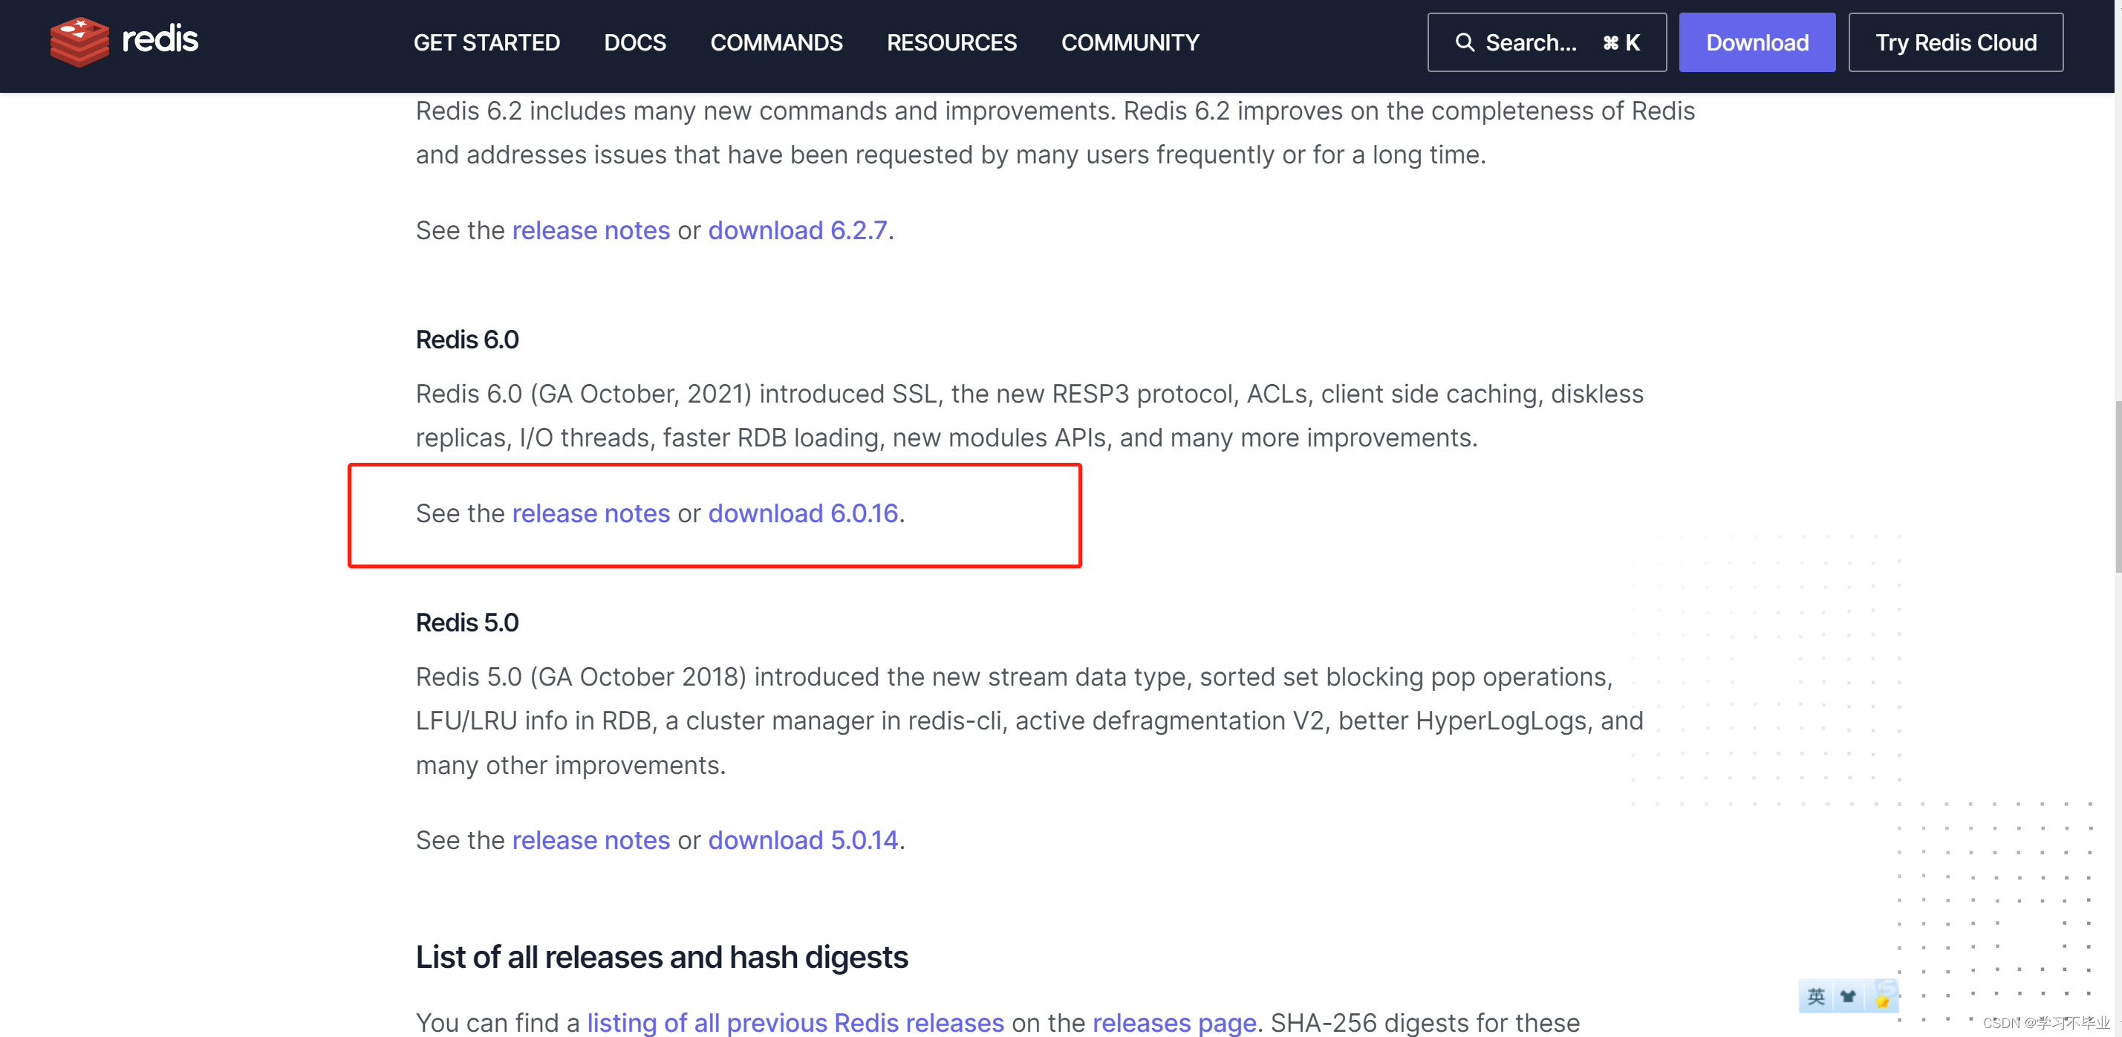2122x1037 pixels.
Task: Click the Redis 6.0 heading
Action: [467, 339]
